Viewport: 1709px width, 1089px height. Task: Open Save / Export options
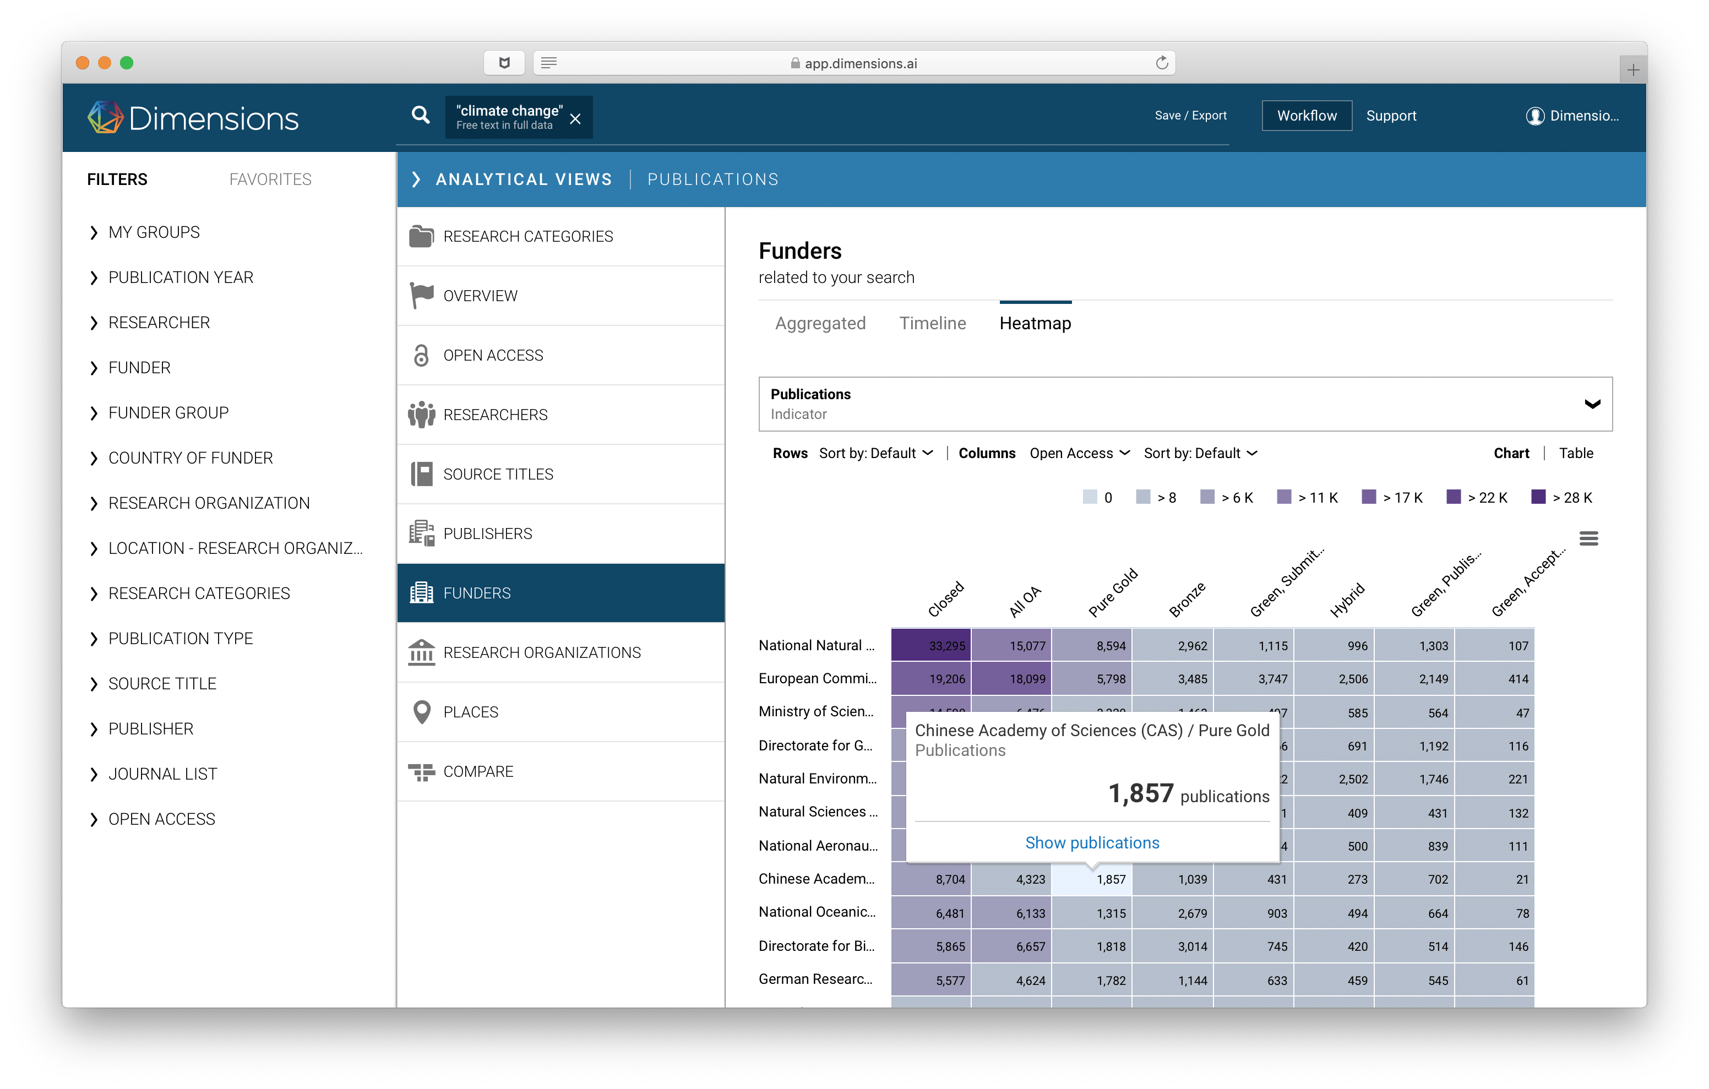click(1190, 115)
